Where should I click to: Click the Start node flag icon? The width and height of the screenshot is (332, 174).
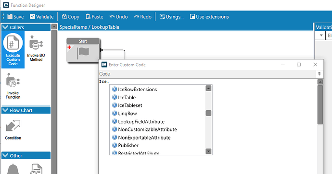(x=83, y=53)
